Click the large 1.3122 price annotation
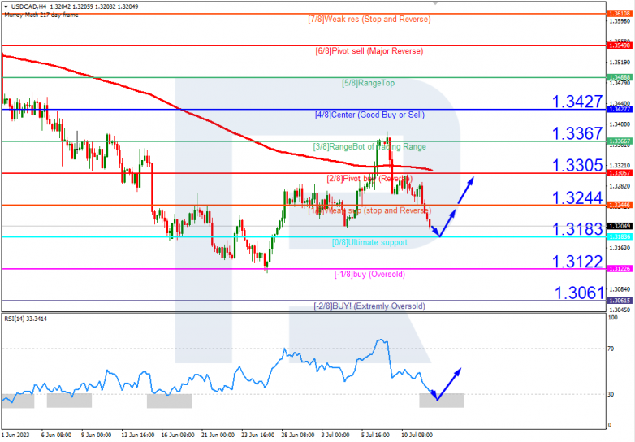 [x=577, y=262]
